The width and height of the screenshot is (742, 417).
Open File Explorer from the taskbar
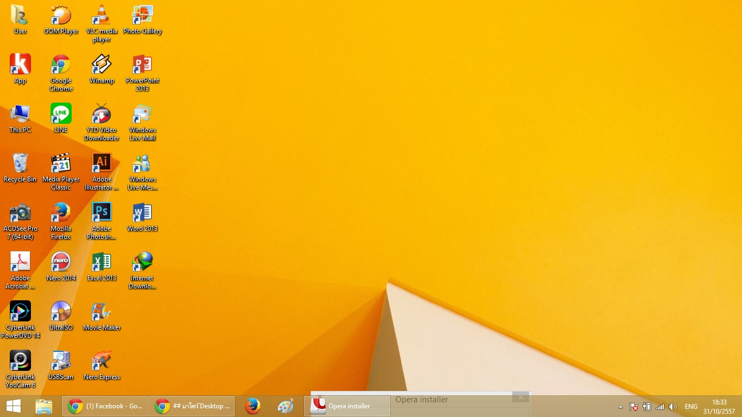(x=44, y=406)
